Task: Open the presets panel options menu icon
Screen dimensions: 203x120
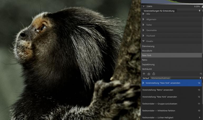Action: (x=201, y=74)
